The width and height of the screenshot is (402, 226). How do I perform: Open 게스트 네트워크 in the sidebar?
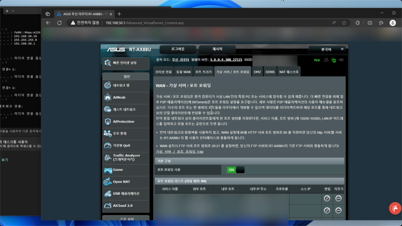126,110
